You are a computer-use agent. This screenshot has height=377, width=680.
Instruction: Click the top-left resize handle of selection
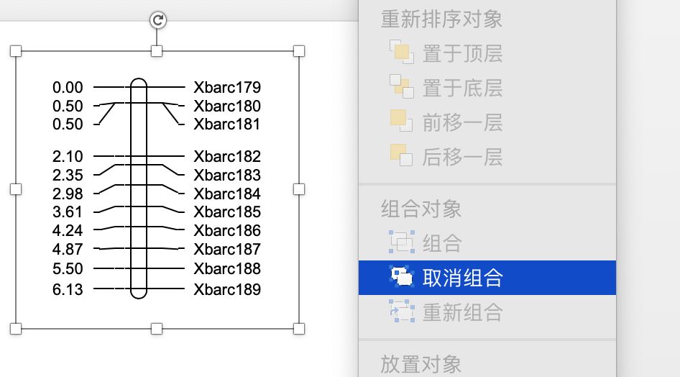[16, 51]
